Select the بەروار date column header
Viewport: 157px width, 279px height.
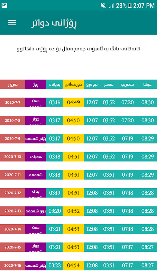click(x=13, y=84)
